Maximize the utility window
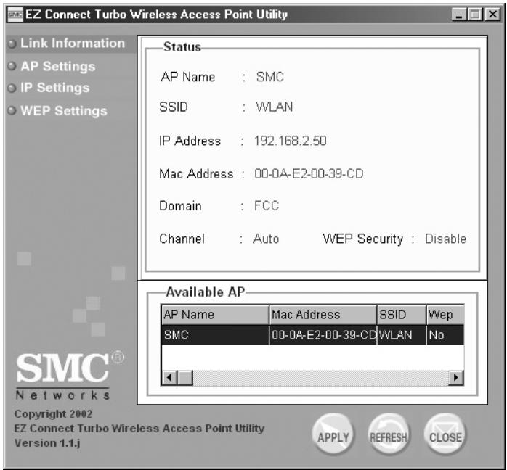The height and width of the screenshot is (470, 507). pyautogui.click(x=475, y=15)
